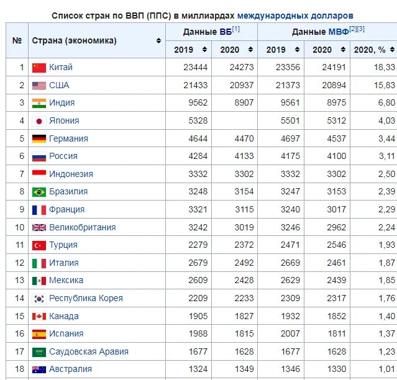397x380 pixels.
Task: Click the Saudi Arabia flag icon
Action: 39,352
